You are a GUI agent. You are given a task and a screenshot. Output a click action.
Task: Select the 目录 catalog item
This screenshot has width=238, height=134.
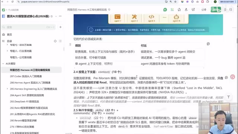(x=9, y=41)
